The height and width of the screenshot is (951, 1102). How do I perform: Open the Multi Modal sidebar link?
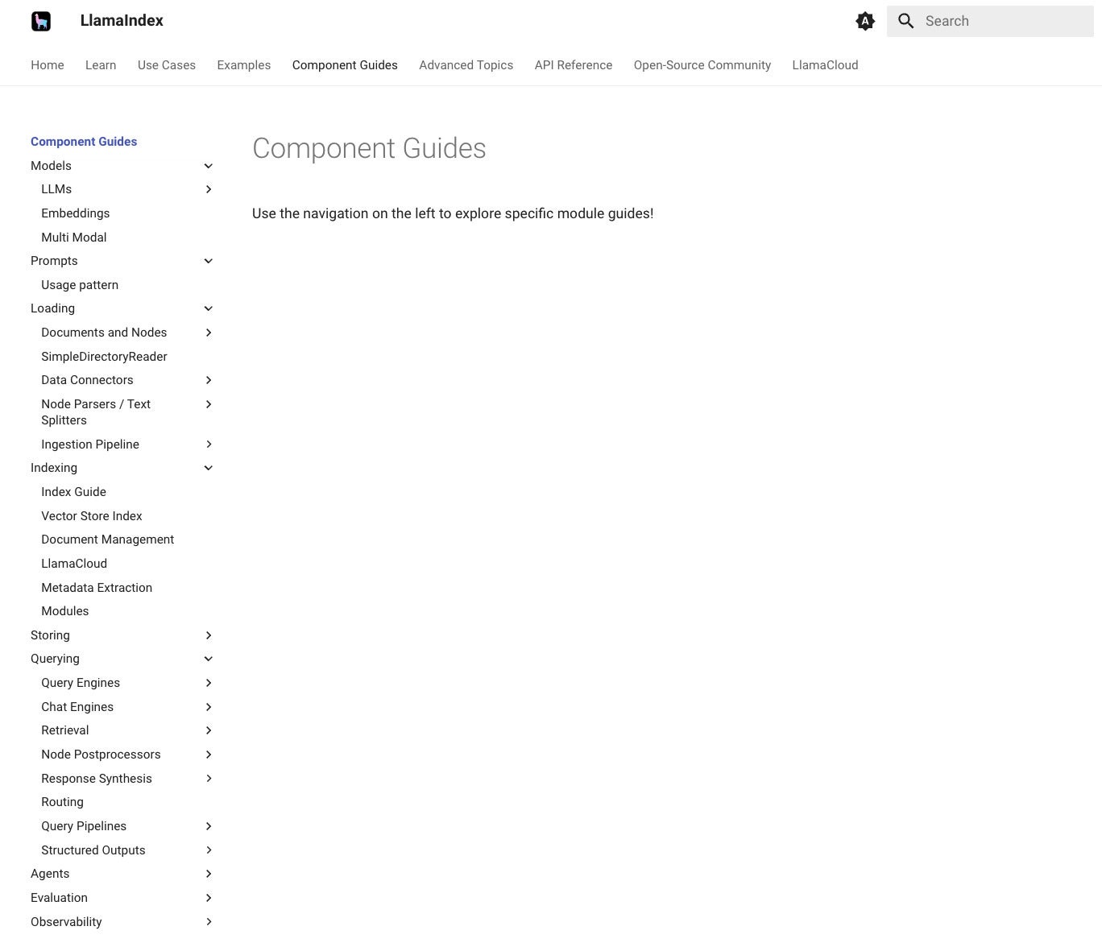click(x=74, y=238)
